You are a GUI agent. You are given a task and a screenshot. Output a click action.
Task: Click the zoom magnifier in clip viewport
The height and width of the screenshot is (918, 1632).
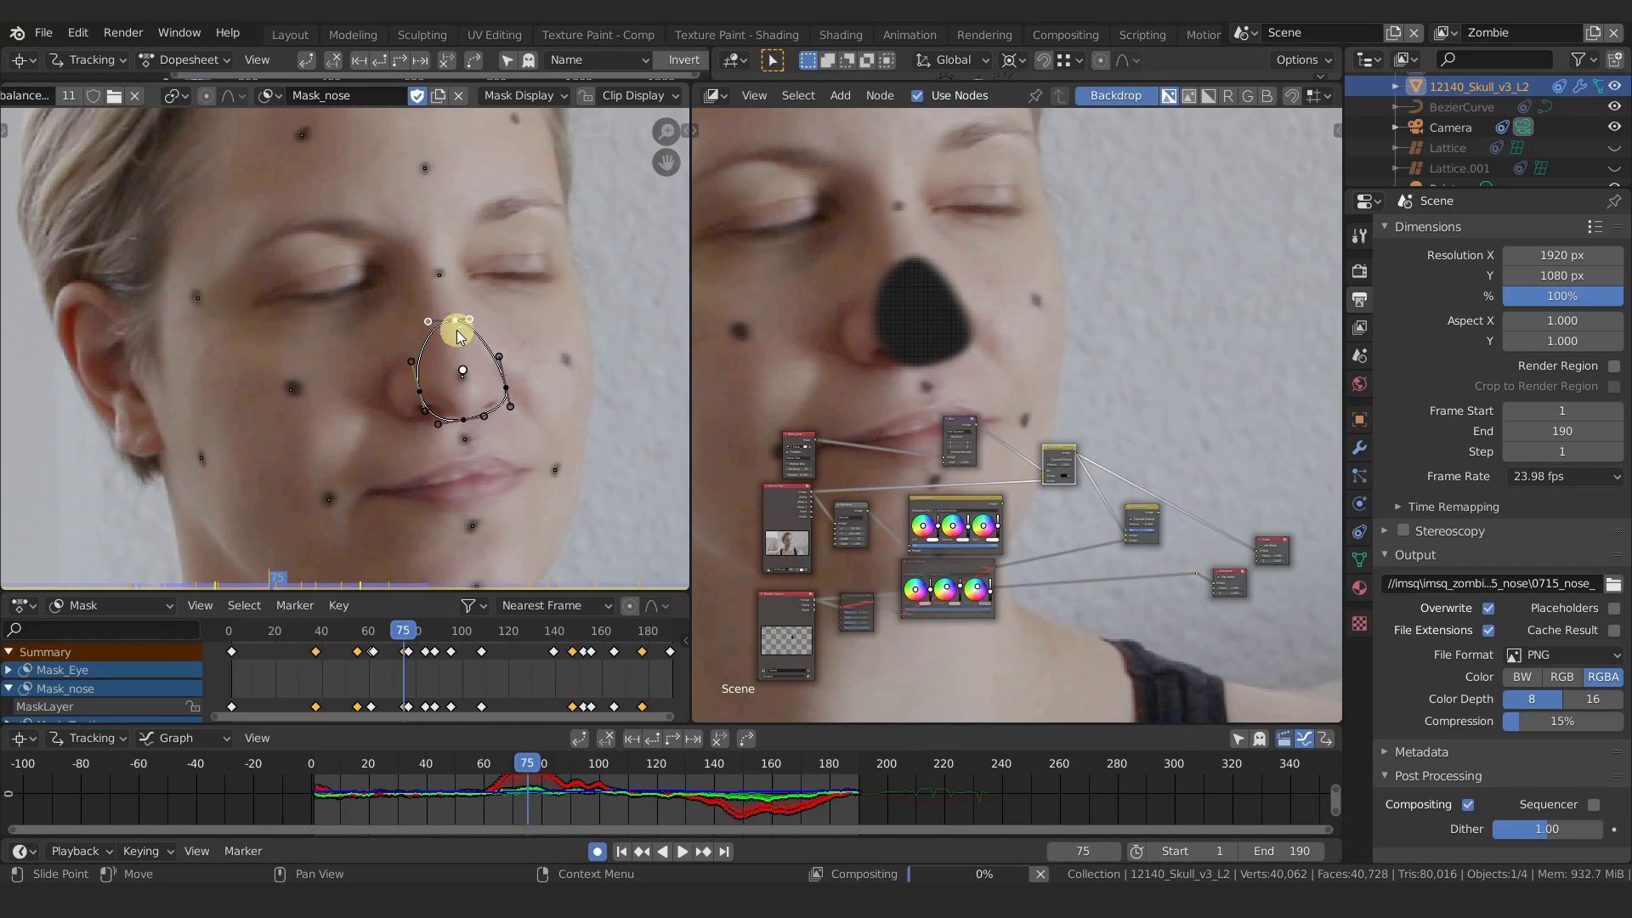point(666,131)
